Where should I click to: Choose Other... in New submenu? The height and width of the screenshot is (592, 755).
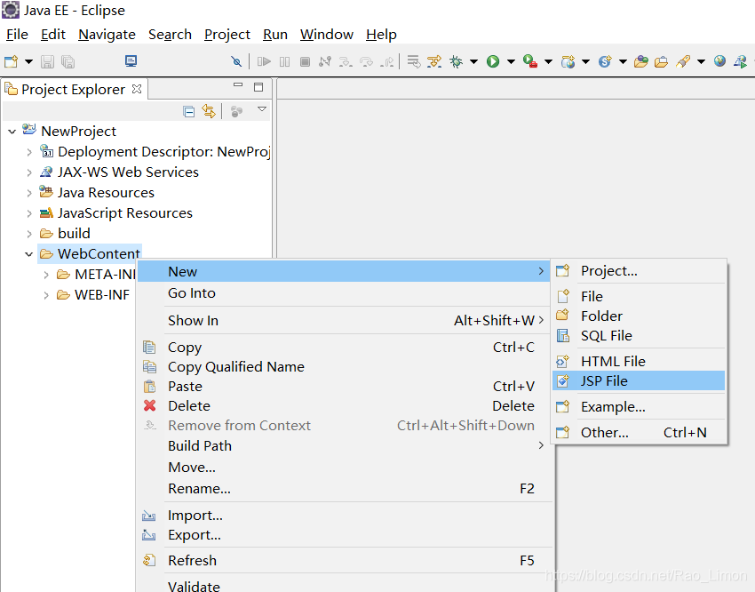pos(639,433)
